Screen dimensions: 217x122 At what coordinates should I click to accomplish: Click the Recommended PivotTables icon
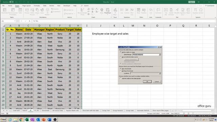(x=13, y=11)
